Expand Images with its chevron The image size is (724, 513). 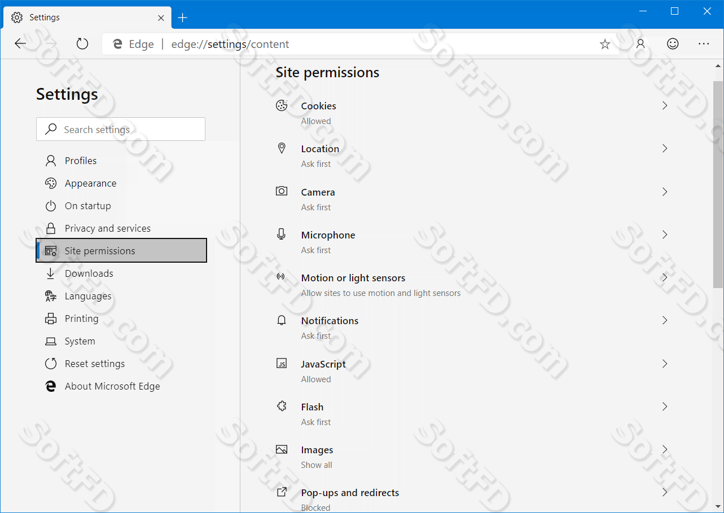(665, 449)
